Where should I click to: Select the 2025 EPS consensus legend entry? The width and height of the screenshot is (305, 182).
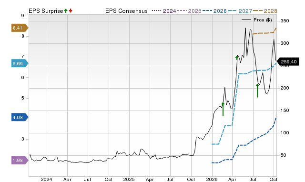pos(189,11)
